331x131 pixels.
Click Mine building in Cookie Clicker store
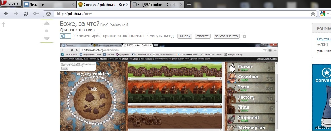[x=251, y=108]
